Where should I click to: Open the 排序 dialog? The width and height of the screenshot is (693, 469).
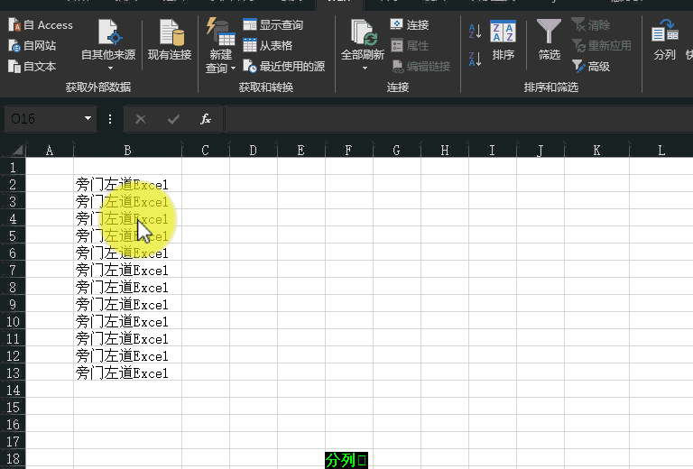point(504,41)
